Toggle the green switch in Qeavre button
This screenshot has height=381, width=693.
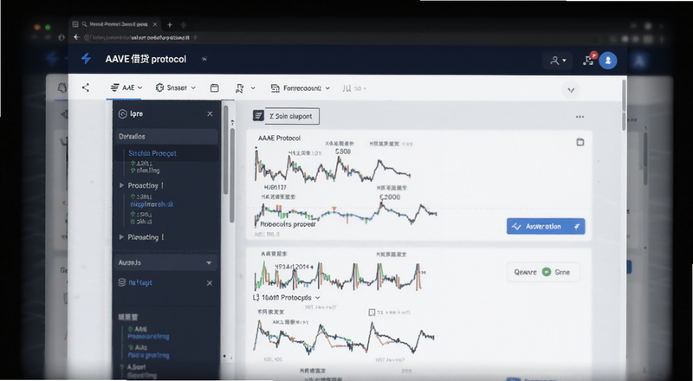pyautogui.click(x=547, y=272)
